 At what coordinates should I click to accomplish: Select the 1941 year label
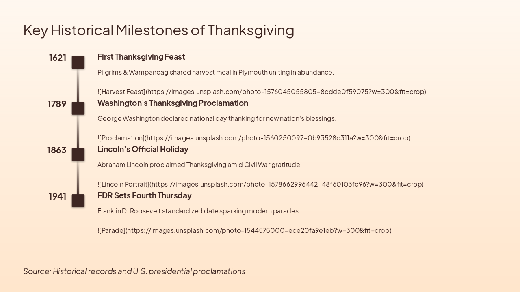[x=57, y=196]
